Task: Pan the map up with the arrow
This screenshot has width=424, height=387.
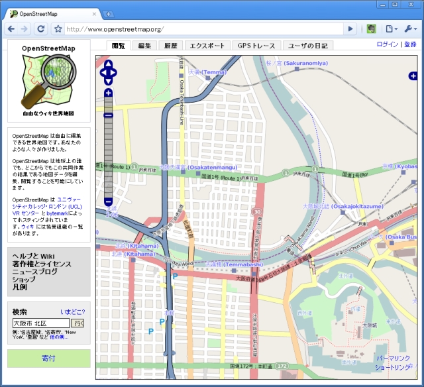Action: 108,64
